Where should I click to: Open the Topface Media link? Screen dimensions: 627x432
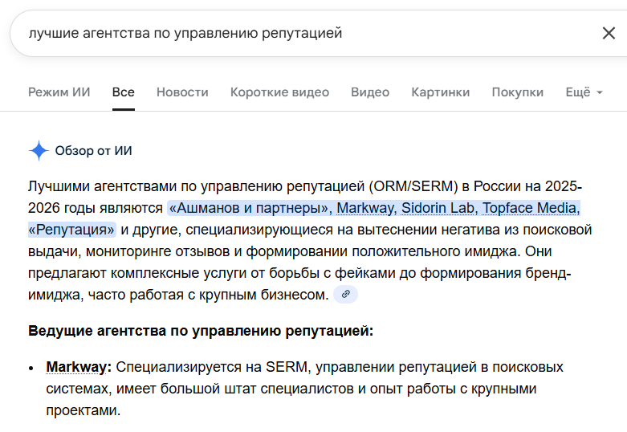coord(529,209)
